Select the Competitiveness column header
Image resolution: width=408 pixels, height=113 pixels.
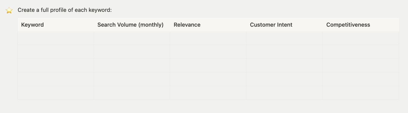click(361, 25)
